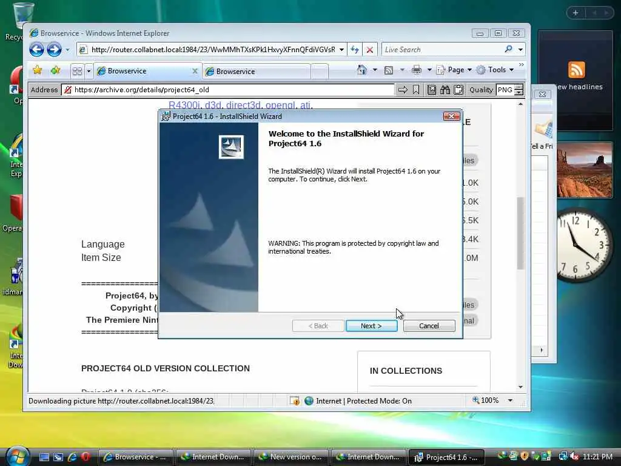The image size is (621, 466).
Task: Switch to the second Browservice tab
Action: pos(256,72)
